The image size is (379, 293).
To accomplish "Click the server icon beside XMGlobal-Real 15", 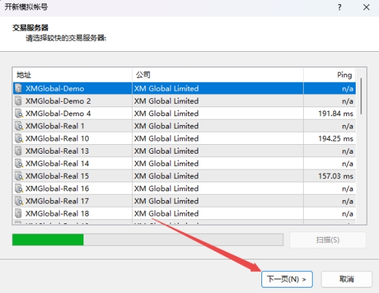I will tap(18, 176).
